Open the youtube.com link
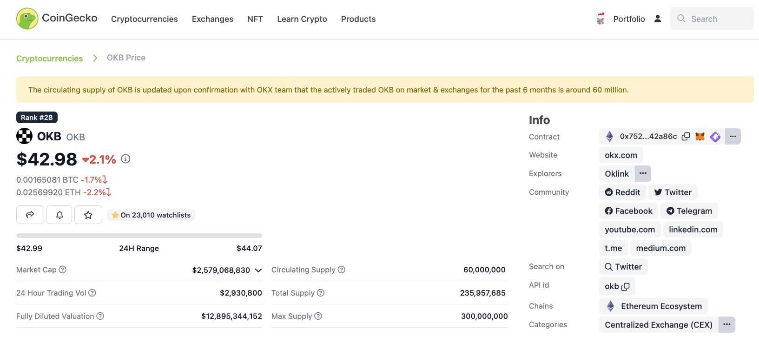Screen dimensions: 759x343 [x=630, y=229]
